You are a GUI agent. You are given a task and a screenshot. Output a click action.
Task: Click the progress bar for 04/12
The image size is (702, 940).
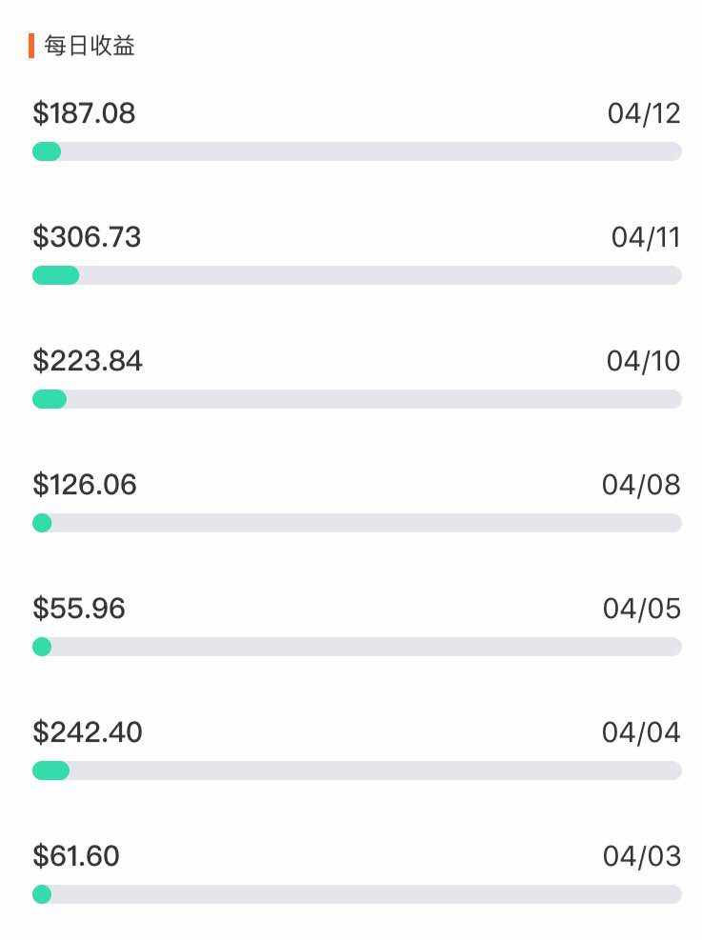coord(357,151)
